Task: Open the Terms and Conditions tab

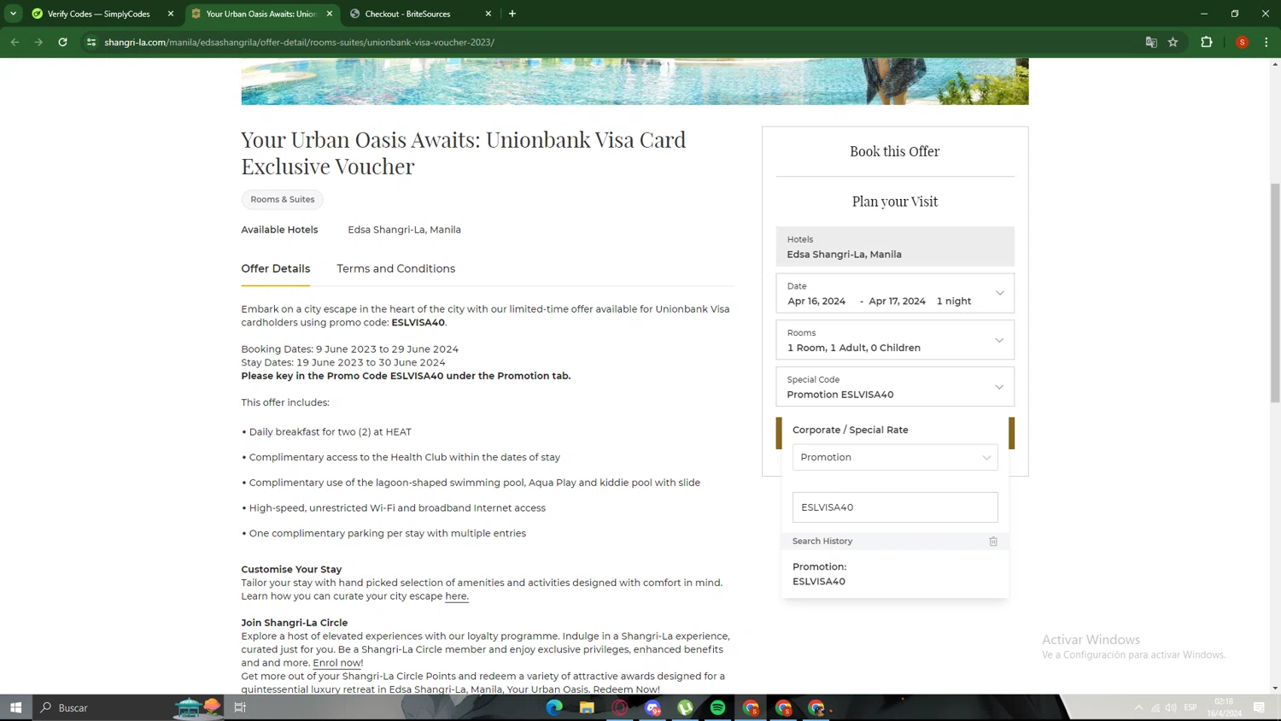Action: tap(395, 268)
